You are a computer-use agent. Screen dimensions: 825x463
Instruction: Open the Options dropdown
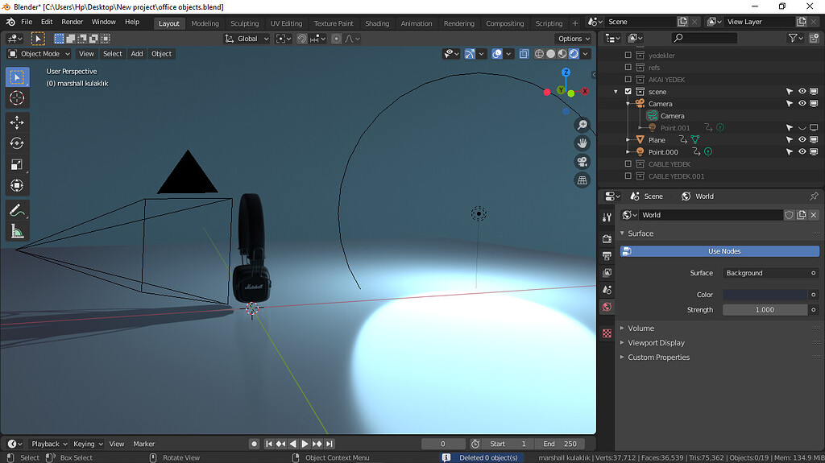pos(574,39)
